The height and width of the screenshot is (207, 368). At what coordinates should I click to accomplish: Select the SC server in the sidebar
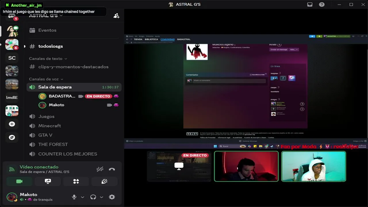pos(12,58)
